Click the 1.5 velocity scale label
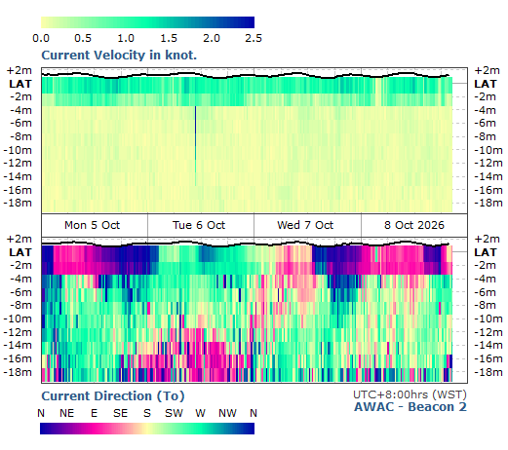This screenshot has width=508, height=450. pyautogui.click(x=169, y=38)
